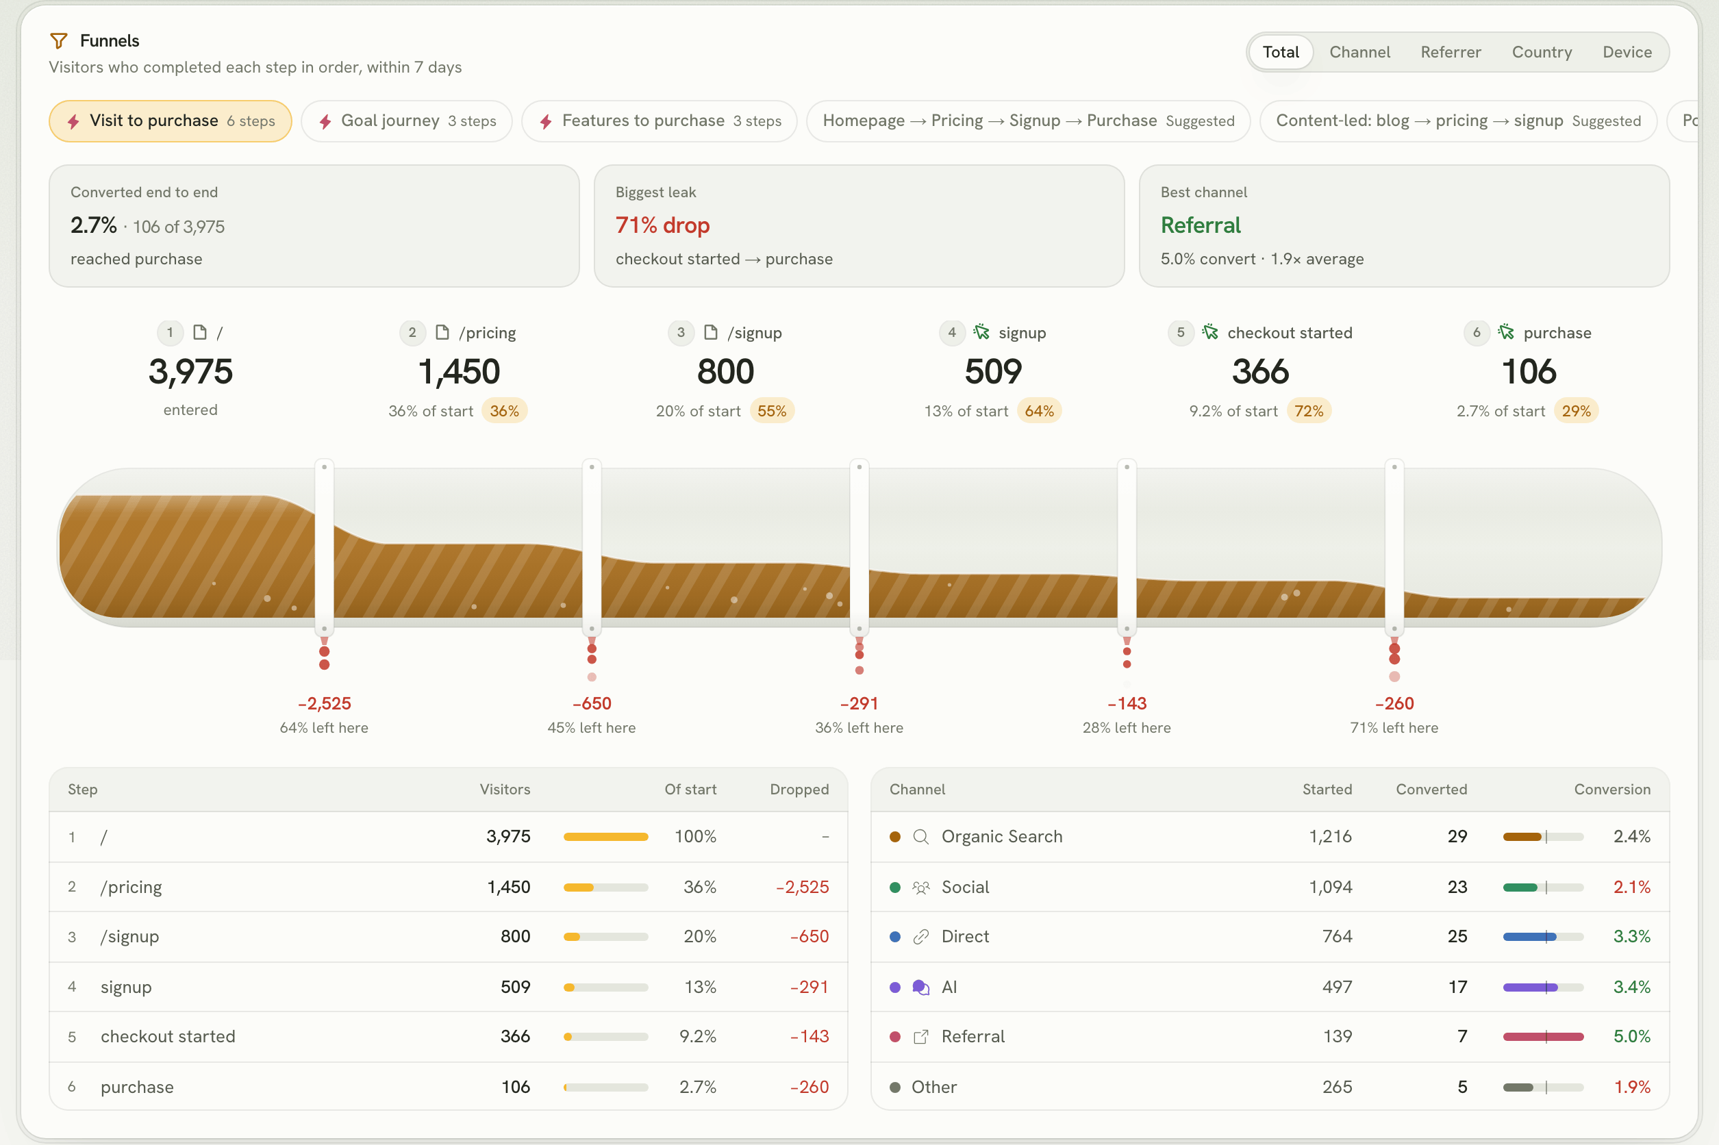Switch to the Total view tab
Viewport: 1719px width, 1145px height.
click(x=1281, y=52)
